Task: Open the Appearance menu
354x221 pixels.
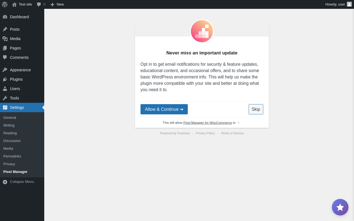Action: tap(22, 70)
